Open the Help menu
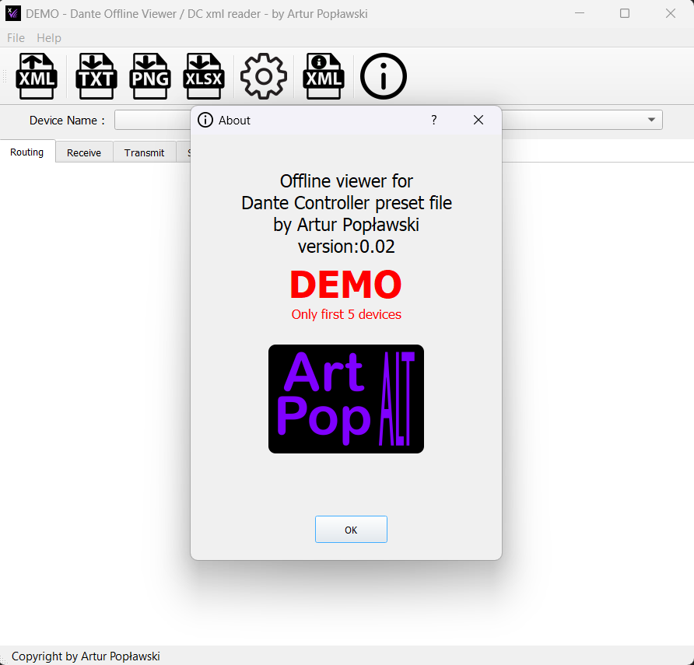Screen dimensions: 694x665 (x=49, y=38)
